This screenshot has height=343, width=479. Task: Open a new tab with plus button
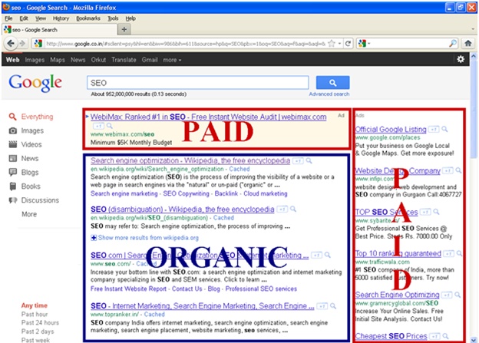[124, 30]
